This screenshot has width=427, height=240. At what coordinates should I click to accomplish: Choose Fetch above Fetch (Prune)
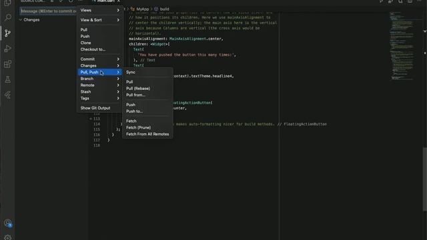[147, 121]
